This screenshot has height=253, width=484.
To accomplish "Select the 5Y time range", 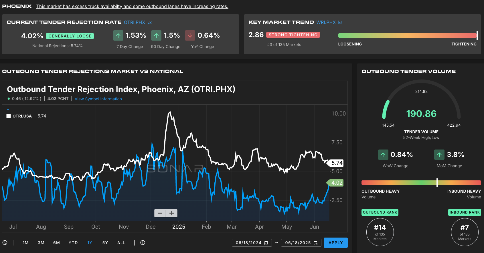I will (105, 243).
